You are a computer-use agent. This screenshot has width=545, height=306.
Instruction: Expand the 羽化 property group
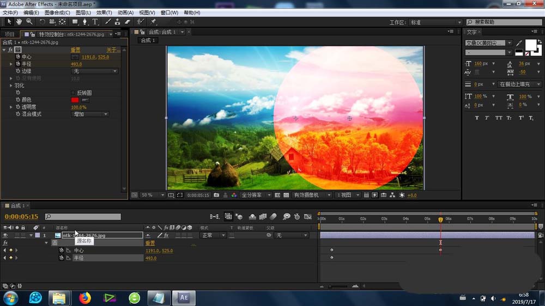(11, 85)
